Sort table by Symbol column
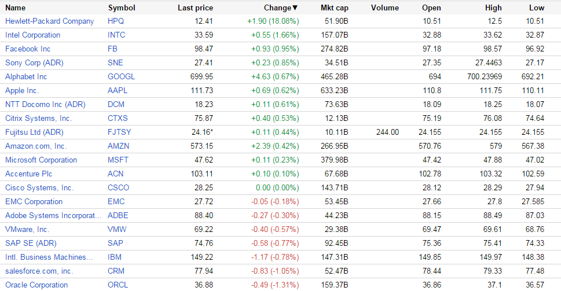The width and height of the screenshot is (561, 291). [x=122, y=8]
